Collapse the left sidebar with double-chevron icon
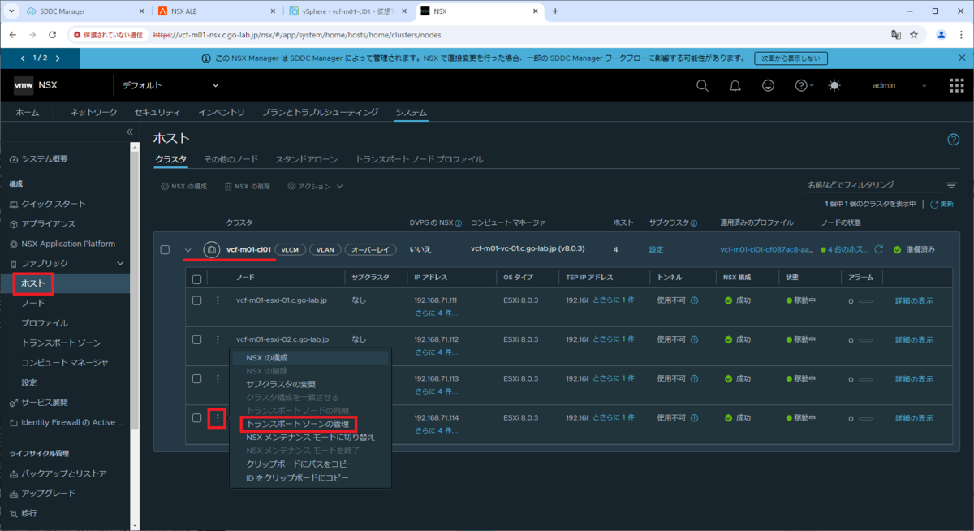 [129, 132]
